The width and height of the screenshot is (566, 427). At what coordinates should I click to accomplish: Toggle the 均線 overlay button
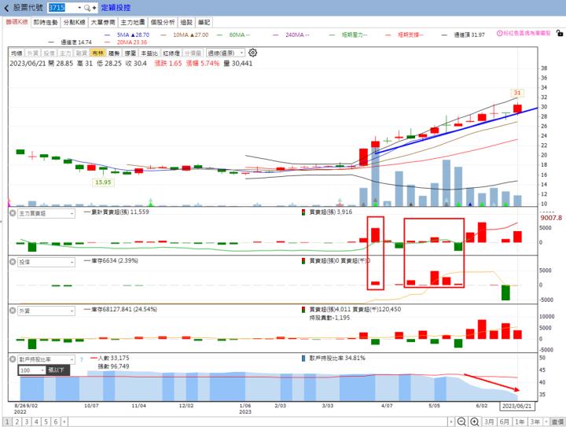(17, 53)
